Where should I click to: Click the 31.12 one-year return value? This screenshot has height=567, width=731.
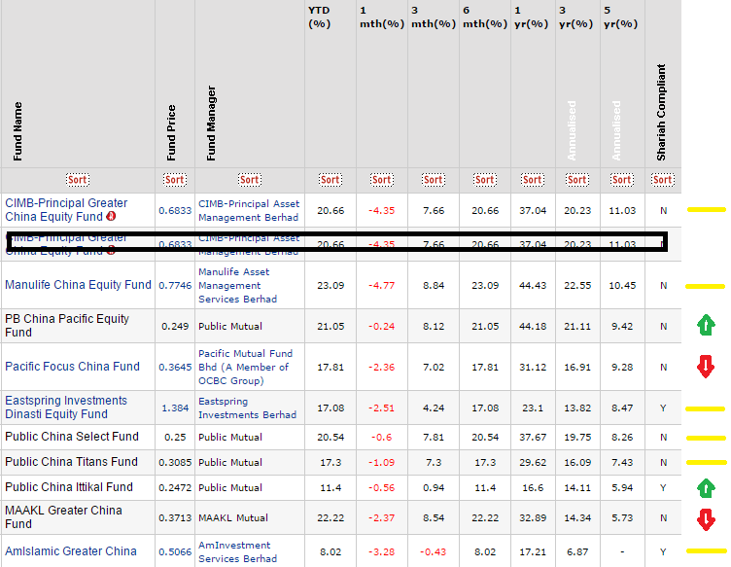point(533,367)
